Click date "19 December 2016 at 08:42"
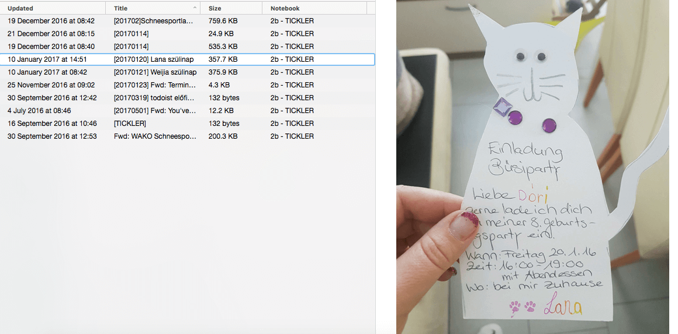Viewport: 678px width, 334px height. [x=51, y=20]
